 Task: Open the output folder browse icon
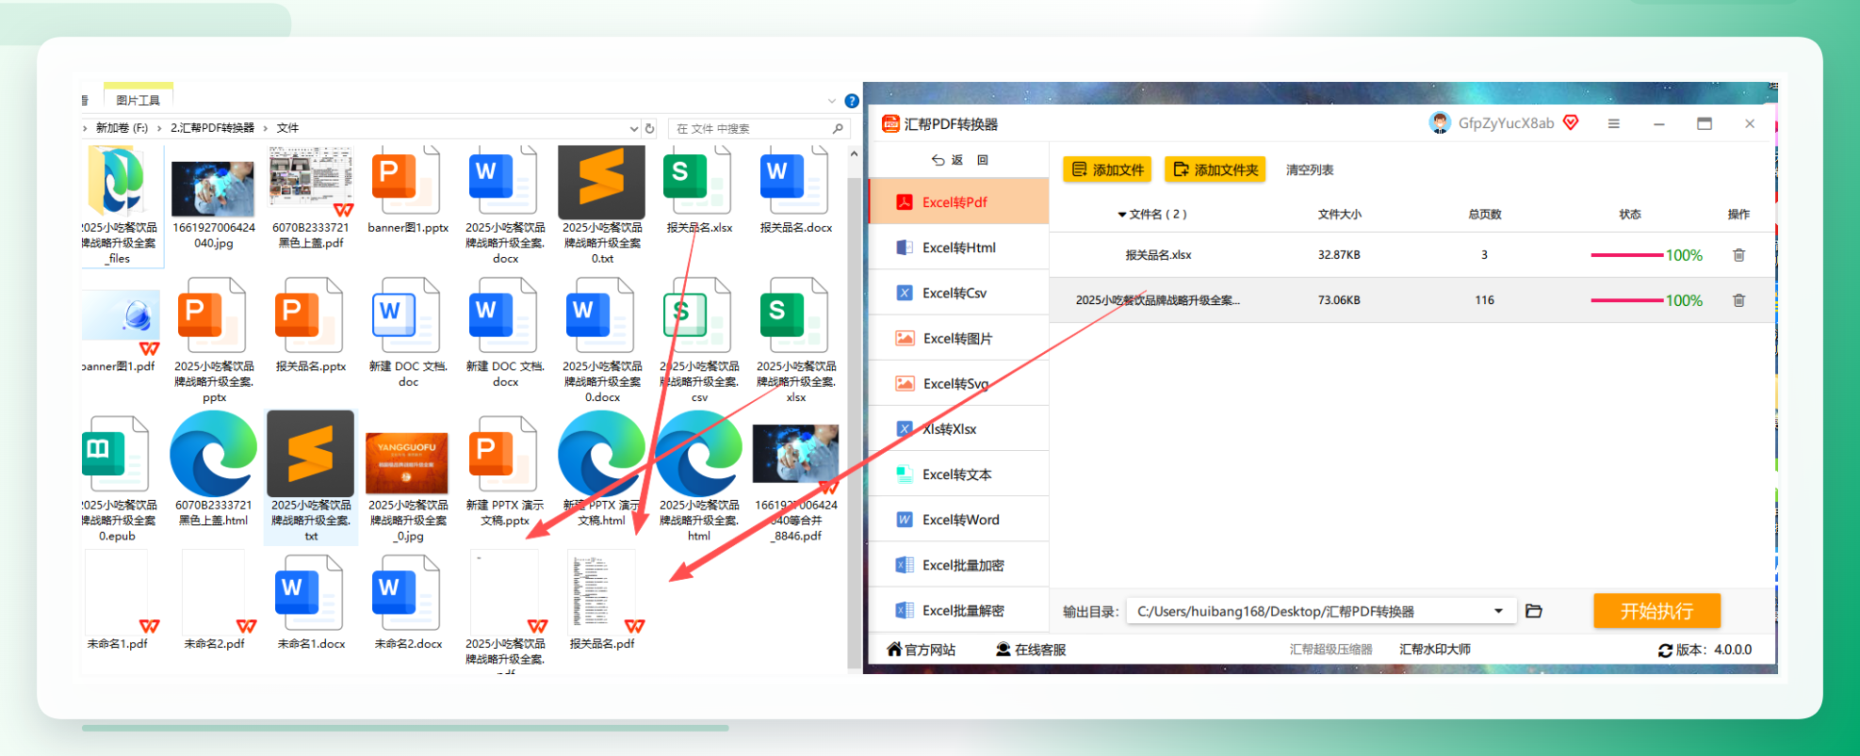[x=1534, y=611]
